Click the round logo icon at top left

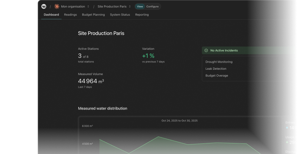(44, 6)
